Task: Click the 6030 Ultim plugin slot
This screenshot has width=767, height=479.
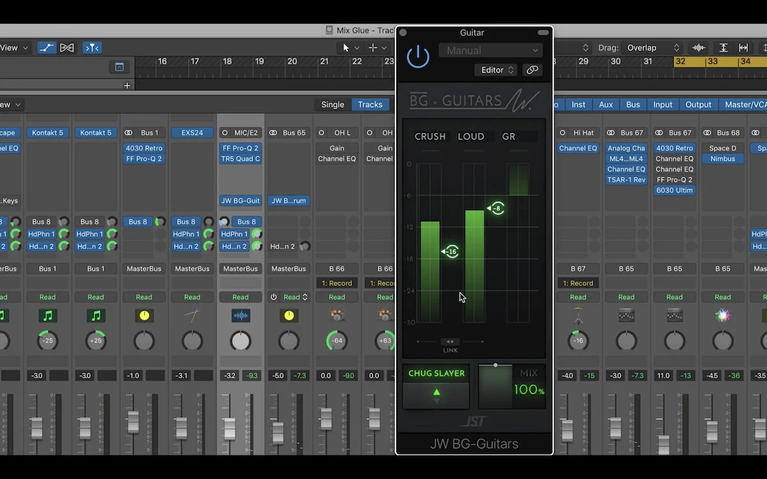Action: (x=674, y=190)
